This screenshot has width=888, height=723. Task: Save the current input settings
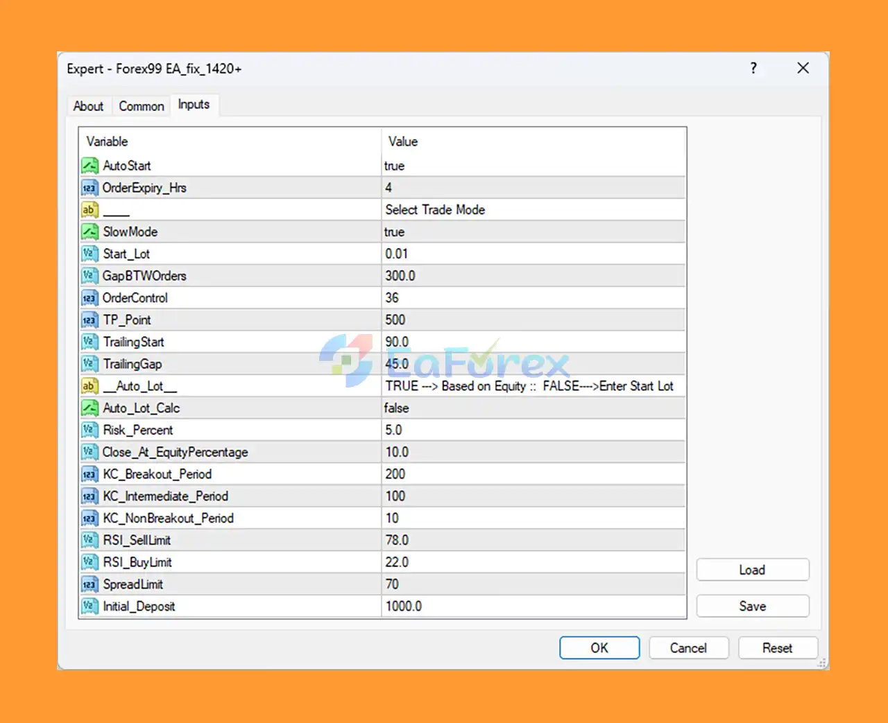[x=753, y=607]
